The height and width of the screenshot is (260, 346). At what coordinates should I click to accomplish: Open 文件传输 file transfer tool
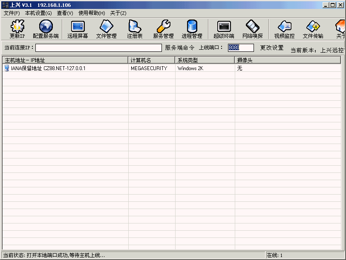[x=313, y=29]
